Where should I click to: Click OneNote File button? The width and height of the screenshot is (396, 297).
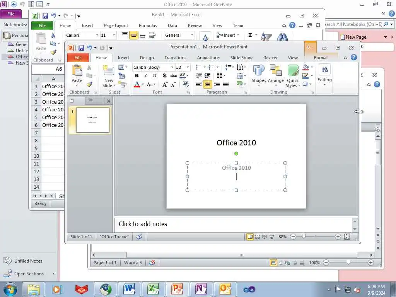(11, 14)
